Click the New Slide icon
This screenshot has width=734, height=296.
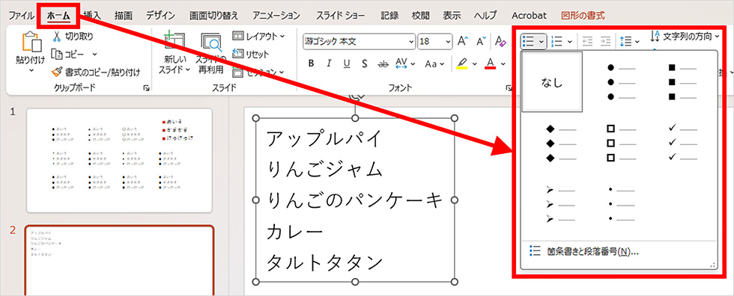click(174, 43)
